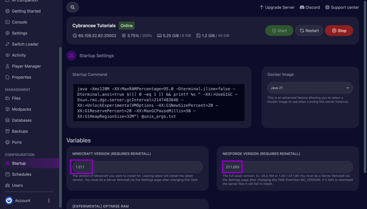Click the Users group icon
This screenshot has height=209, width=367.
[8, 185]
